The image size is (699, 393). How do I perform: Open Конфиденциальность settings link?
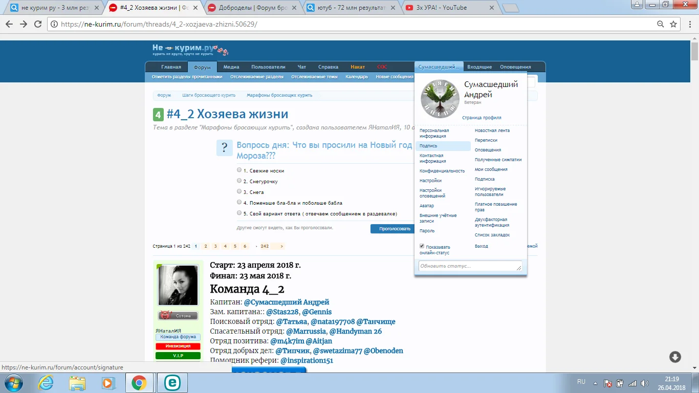(442, 171)
